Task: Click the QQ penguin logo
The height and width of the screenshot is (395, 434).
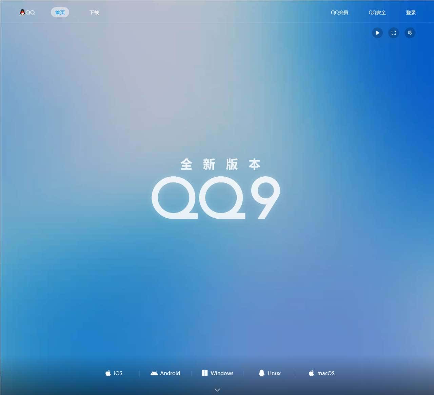Action: point(22,12)
